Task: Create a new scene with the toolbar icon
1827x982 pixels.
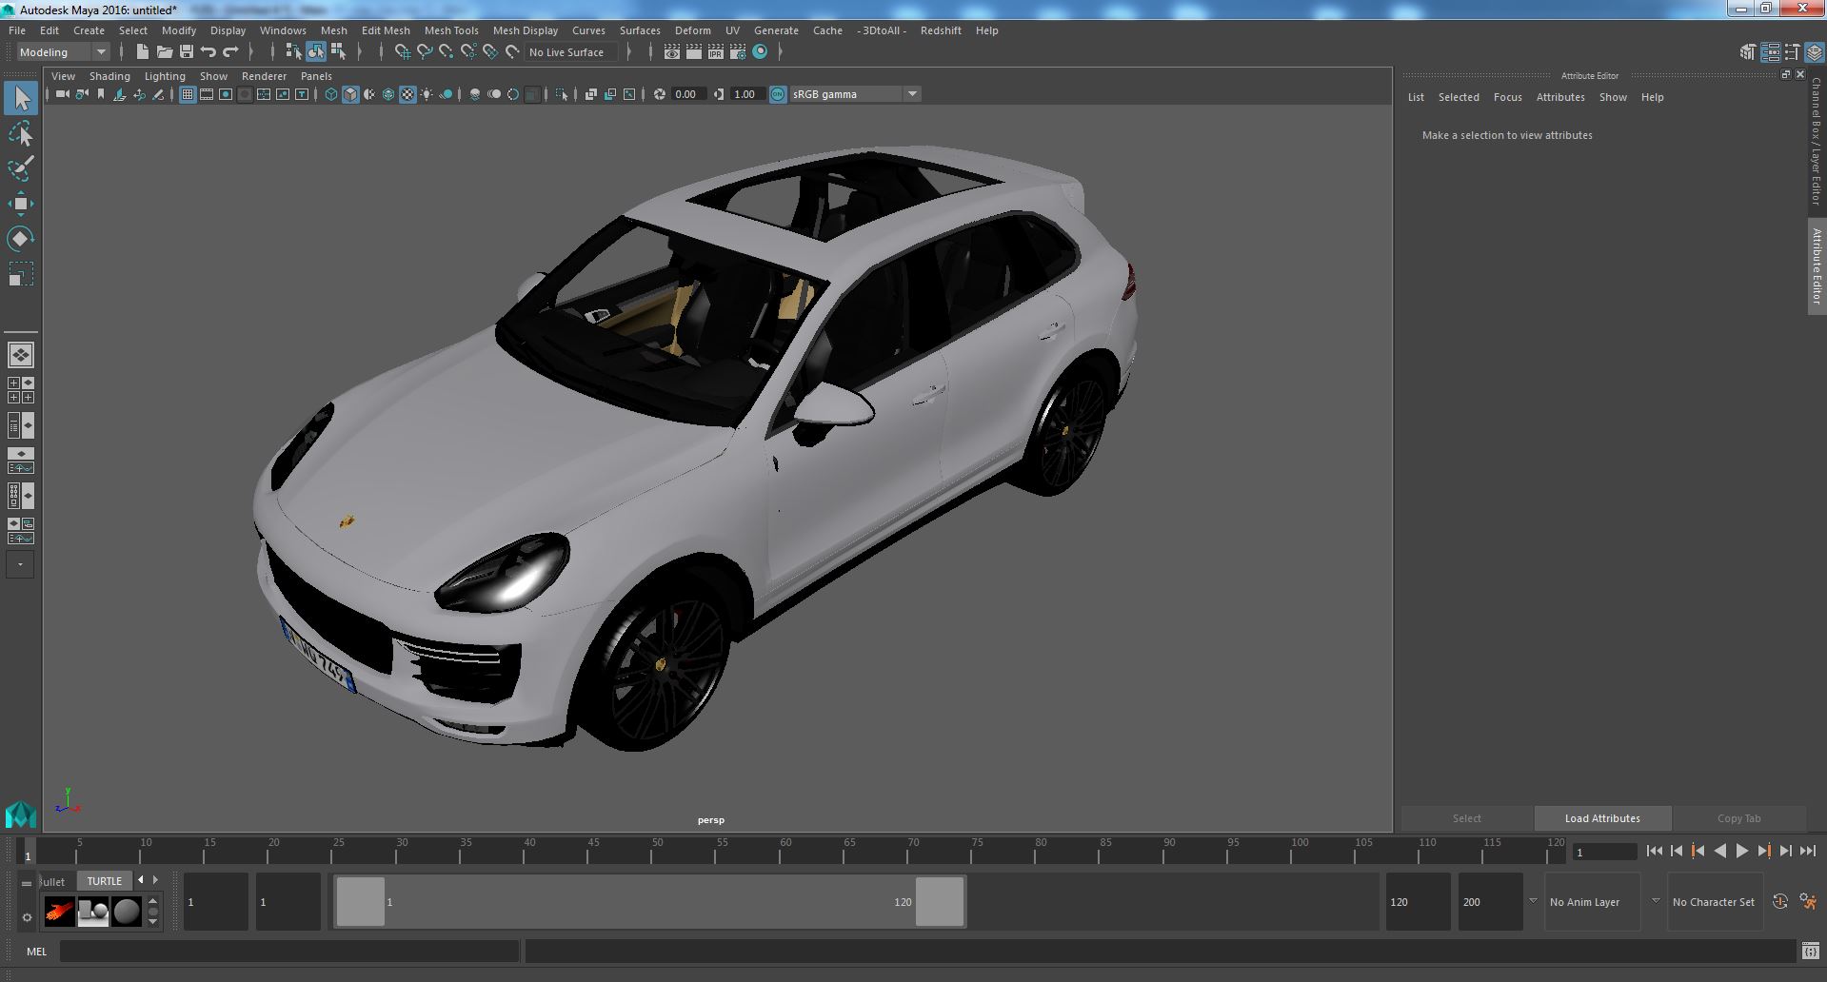Action: [143, 52]
